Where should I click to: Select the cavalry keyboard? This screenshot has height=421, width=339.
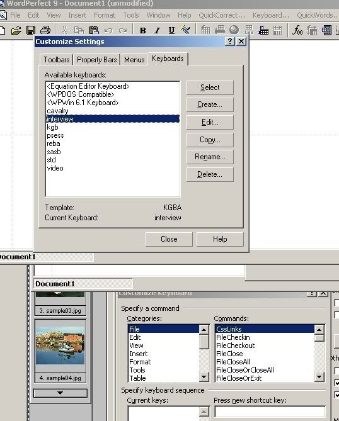click(113, 111)
